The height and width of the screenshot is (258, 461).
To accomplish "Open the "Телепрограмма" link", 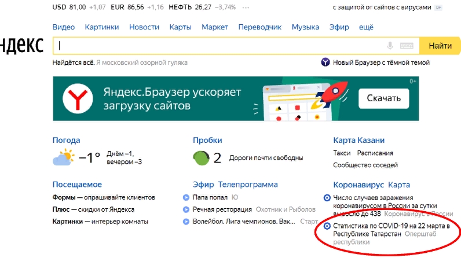I will click(247, 185).
